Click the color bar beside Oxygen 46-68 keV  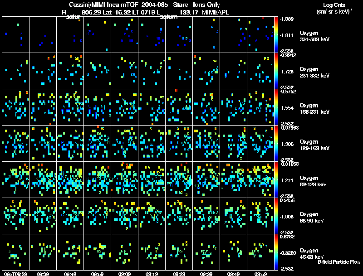click(x=276, y=252)
